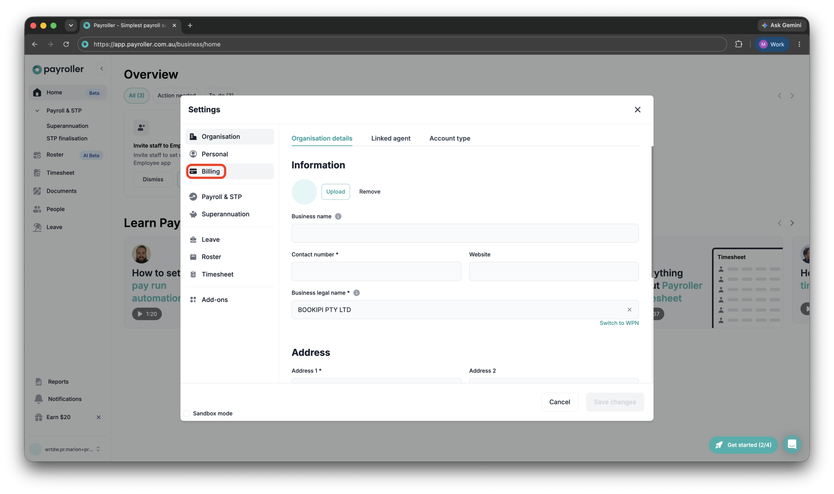This screenshot has height=494, width=834.
Task: Click Switch to WPN link
Action: tap(619, 323)
